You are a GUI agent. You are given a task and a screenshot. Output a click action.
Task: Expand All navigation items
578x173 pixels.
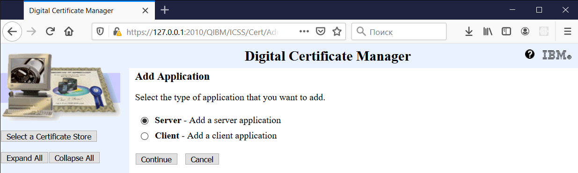pos(24,158)
